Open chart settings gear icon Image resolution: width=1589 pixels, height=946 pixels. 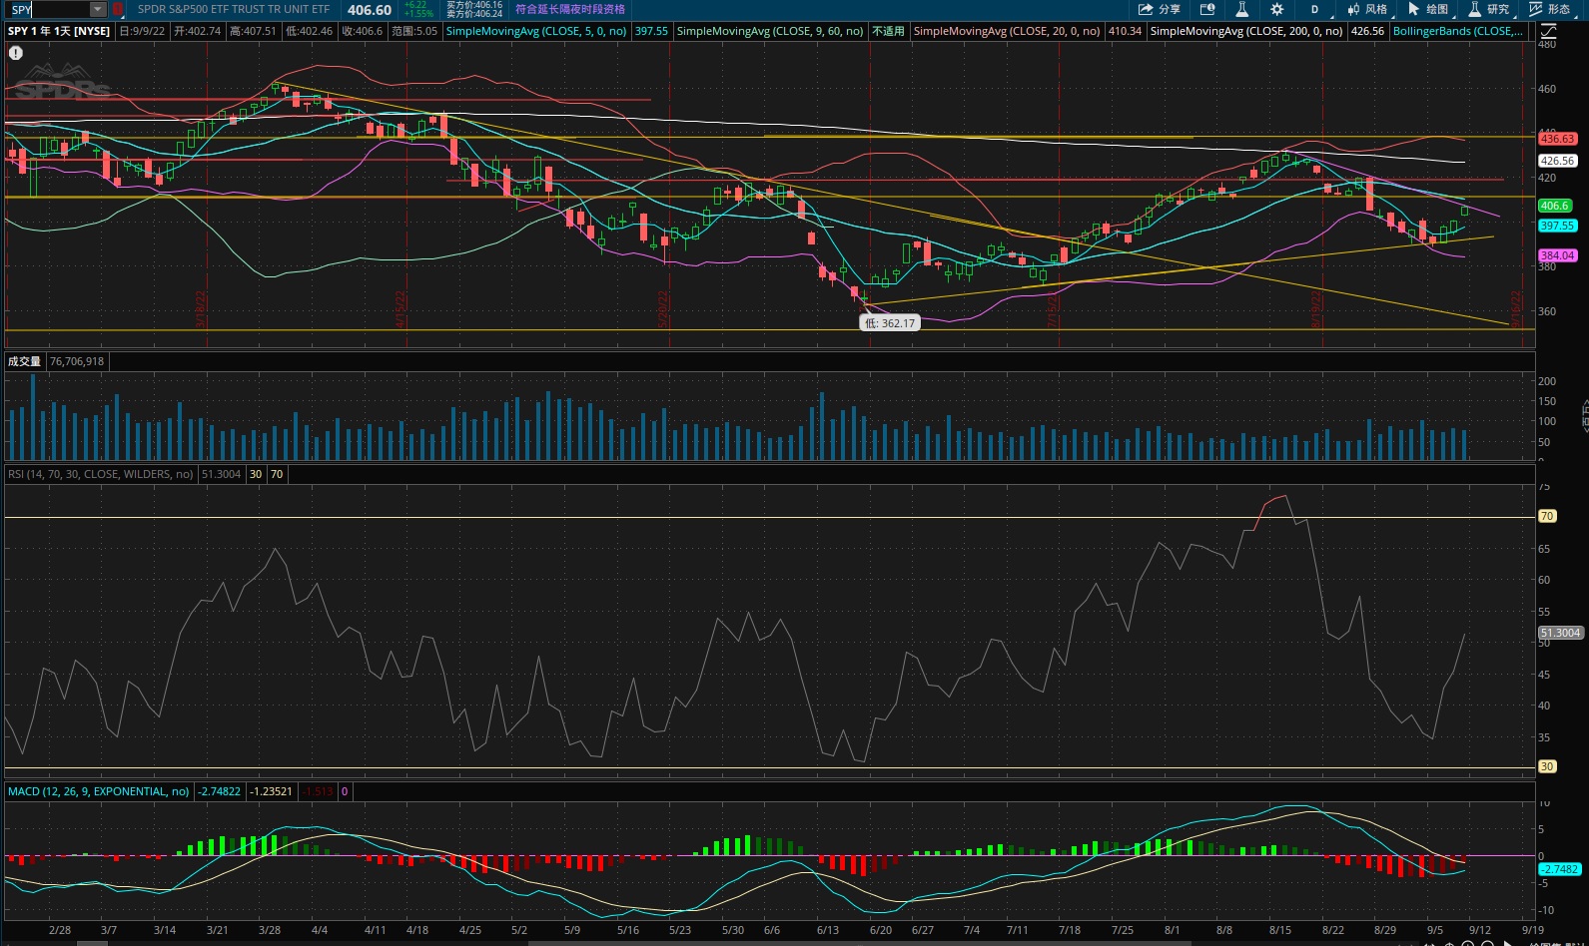1276,9
